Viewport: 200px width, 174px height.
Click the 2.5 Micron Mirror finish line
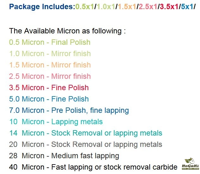click(50, 76)
